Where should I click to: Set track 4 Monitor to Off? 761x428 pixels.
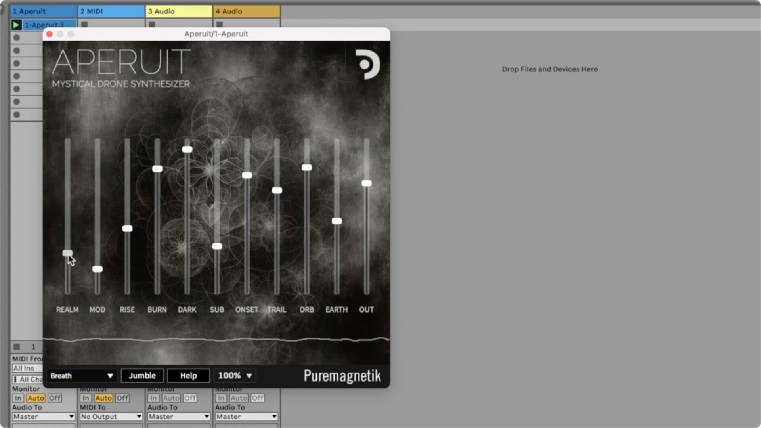click(258, 398)
